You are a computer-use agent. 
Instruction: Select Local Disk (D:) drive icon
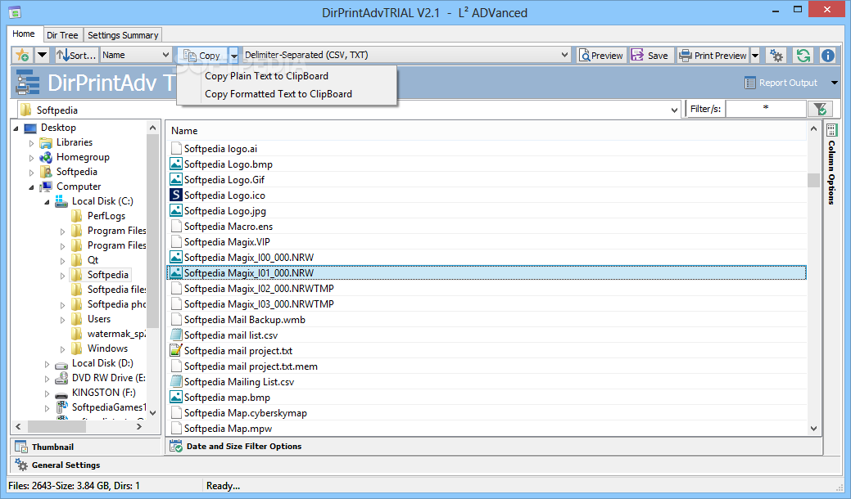62,363
